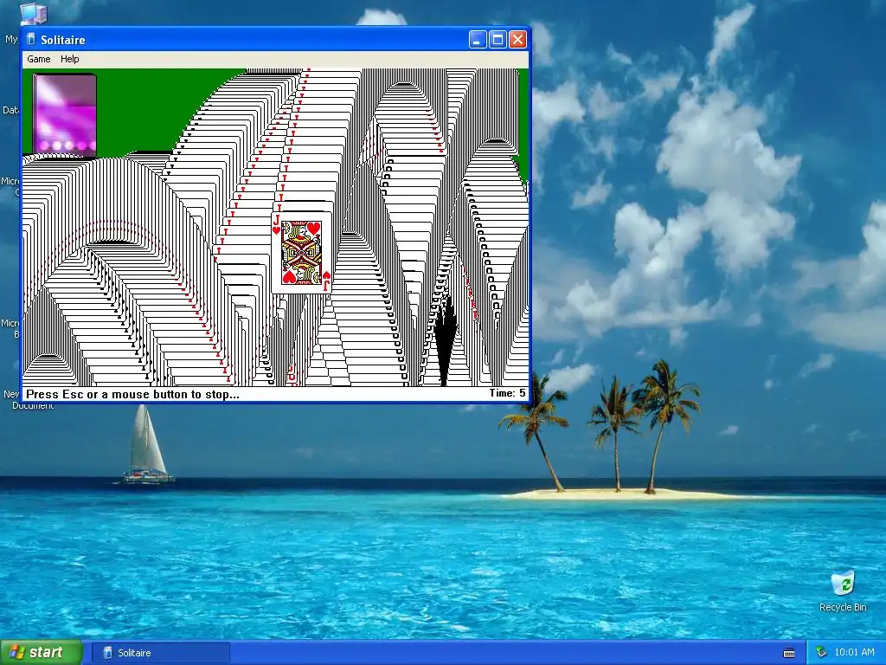Click the My Computer desktop icon
Image resolution: width=886 pixels, height=665 pixels.
click(33, 14)
